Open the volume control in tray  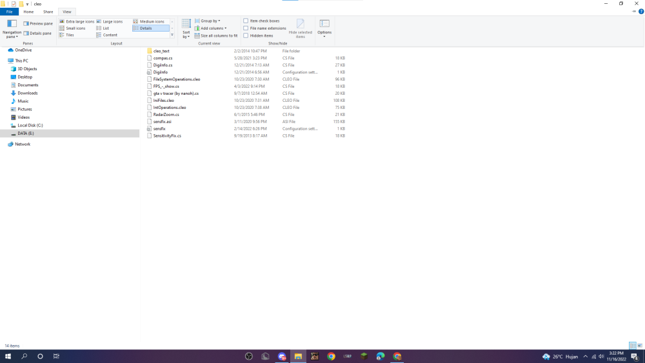click(601, 357)
